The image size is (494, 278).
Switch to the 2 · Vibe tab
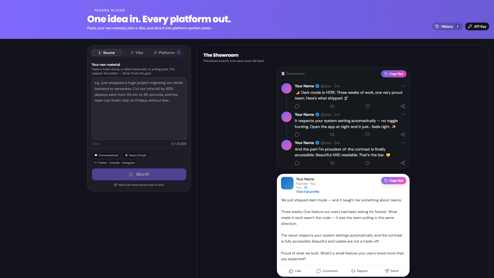(x=137, y=53)
